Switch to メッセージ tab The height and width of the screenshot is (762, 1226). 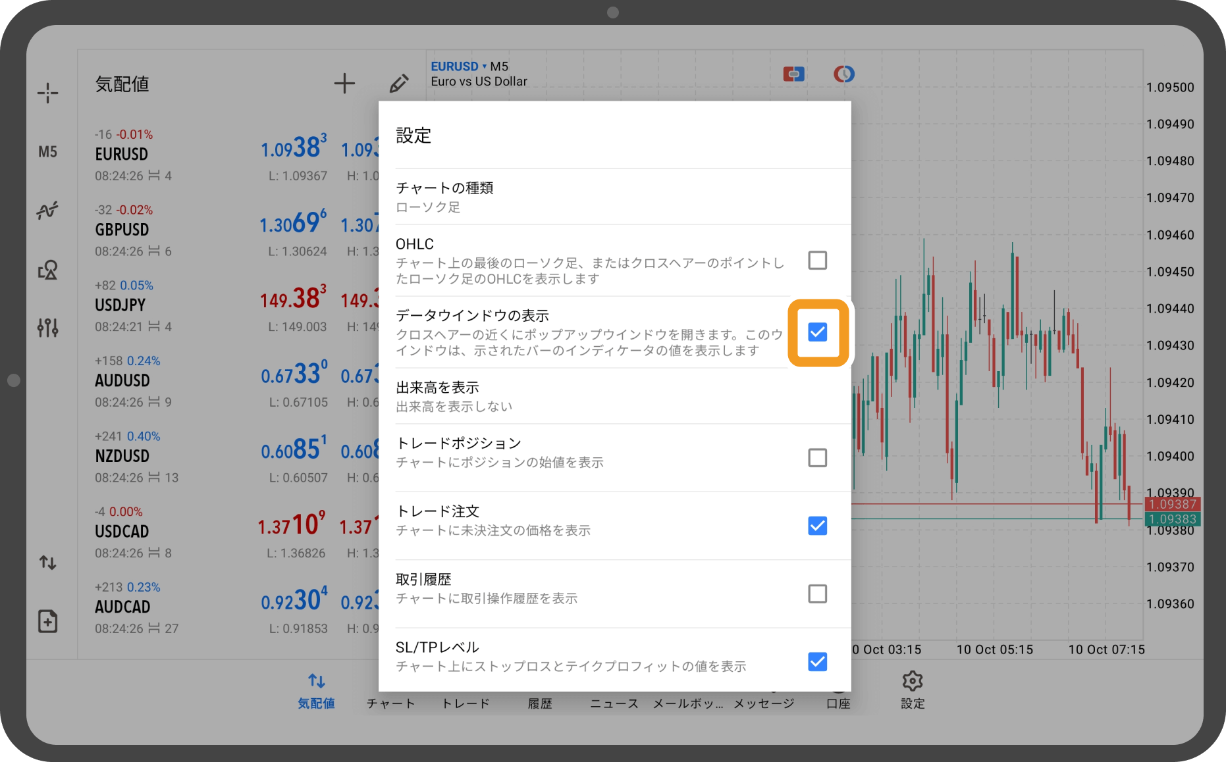pos(764,703)
